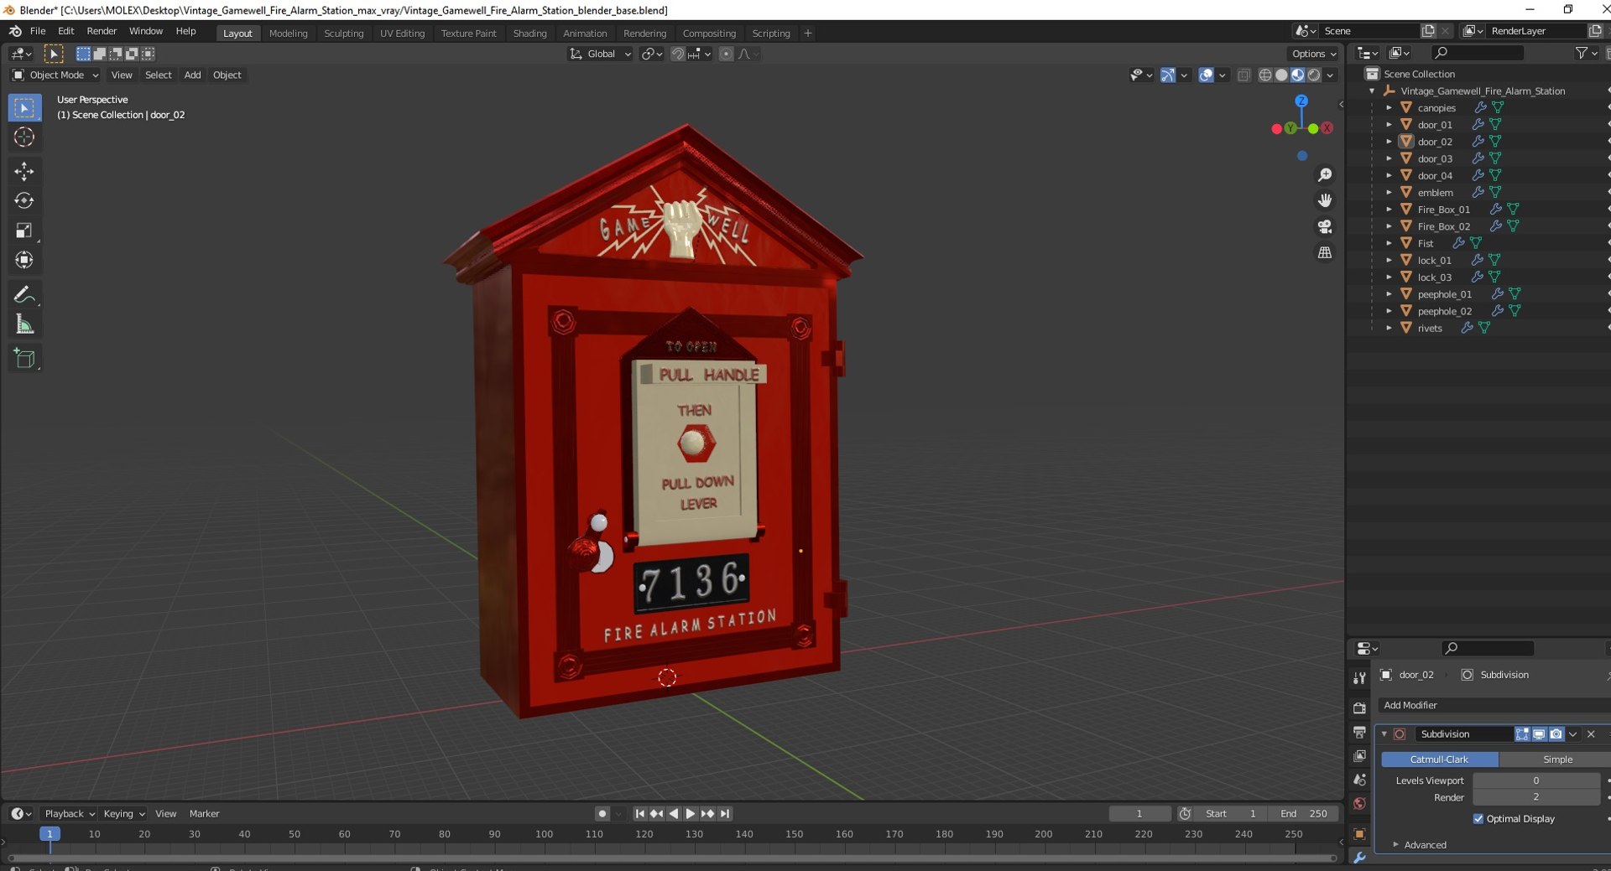Select the Add Cube tool
This screenshot has height=871, width=1611.
[24, 359]
